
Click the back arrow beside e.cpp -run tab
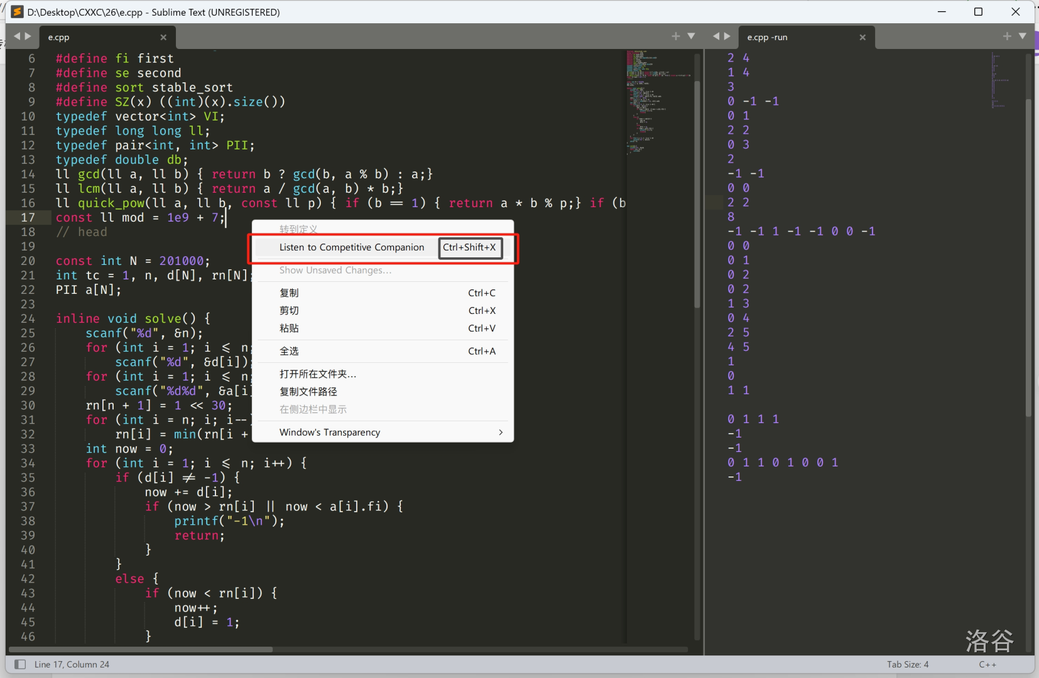(x=717, y=36)
